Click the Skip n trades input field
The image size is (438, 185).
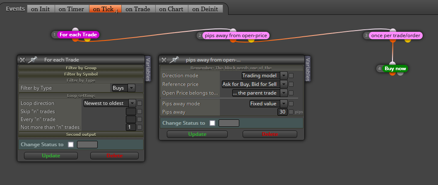pos(131,111)
